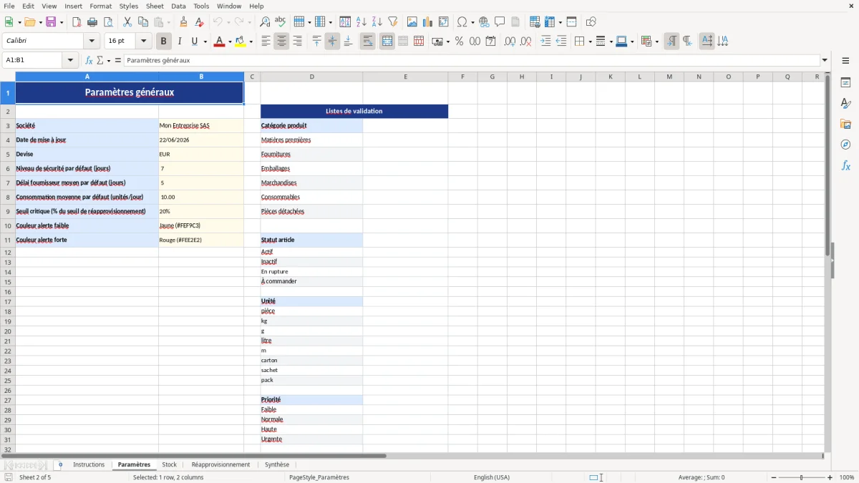Screen dimensions: 859x483
Task: Open the Styles menu
Action: click(129, 6)
